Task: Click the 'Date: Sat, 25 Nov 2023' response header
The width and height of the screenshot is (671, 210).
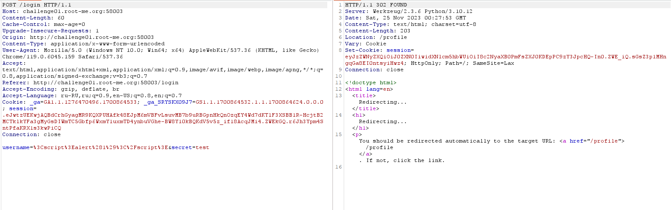Action: point(405,18)
